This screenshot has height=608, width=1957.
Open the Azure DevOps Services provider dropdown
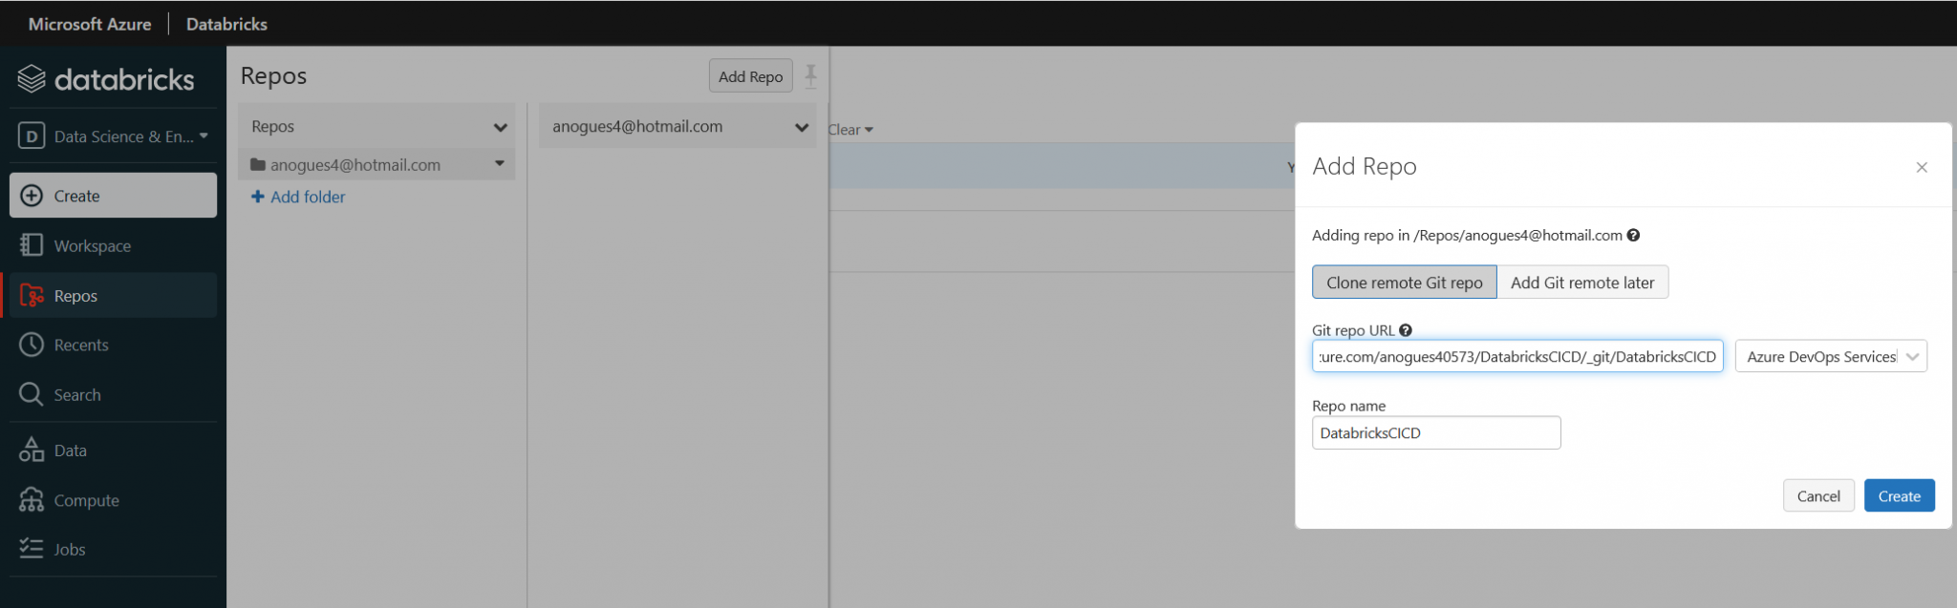[x=1830, y=356]
